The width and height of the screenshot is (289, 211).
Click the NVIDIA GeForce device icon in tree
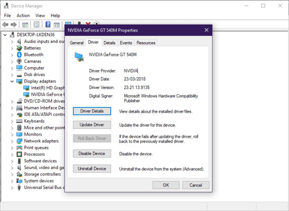(x=26, y=94)
